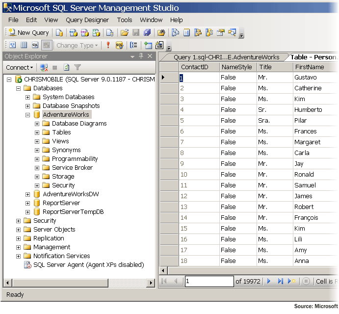The image size is (339, 314).
Task: Create an Analysis Services XMLA query
Action: tap(96, 33)
